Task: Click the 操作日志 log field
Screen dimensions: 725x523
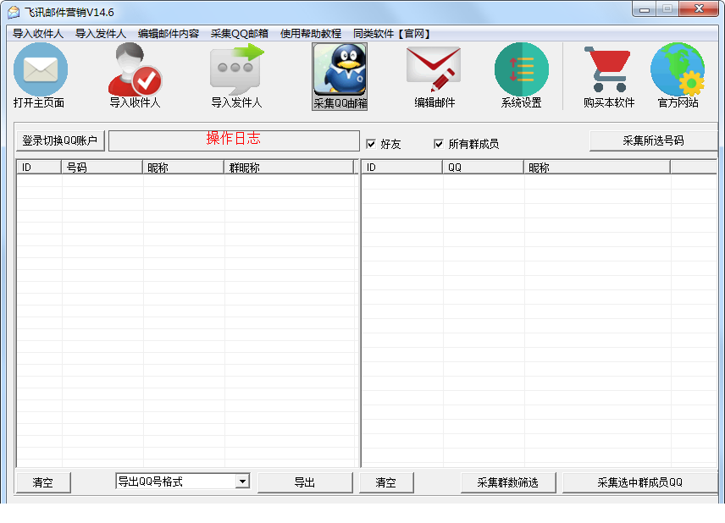Action: tap(234, 140)
